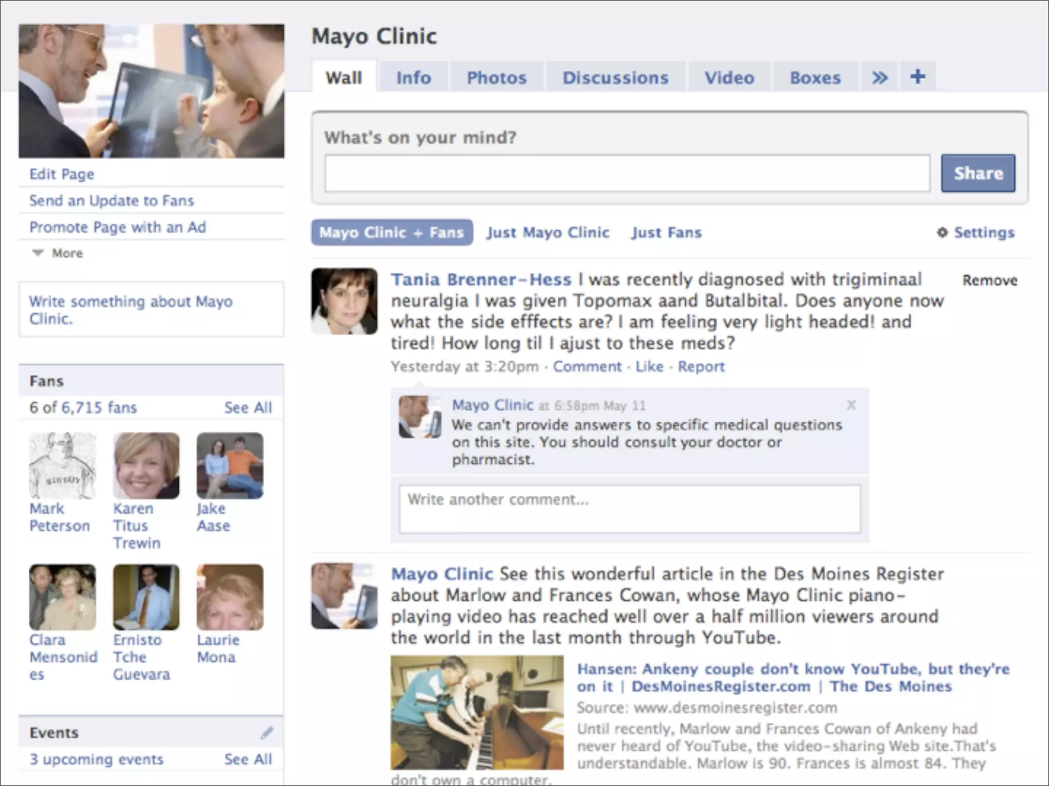This screenshot has width=1049, height=786.
Task: Switch to the Info tab
Action: point(413,77)
